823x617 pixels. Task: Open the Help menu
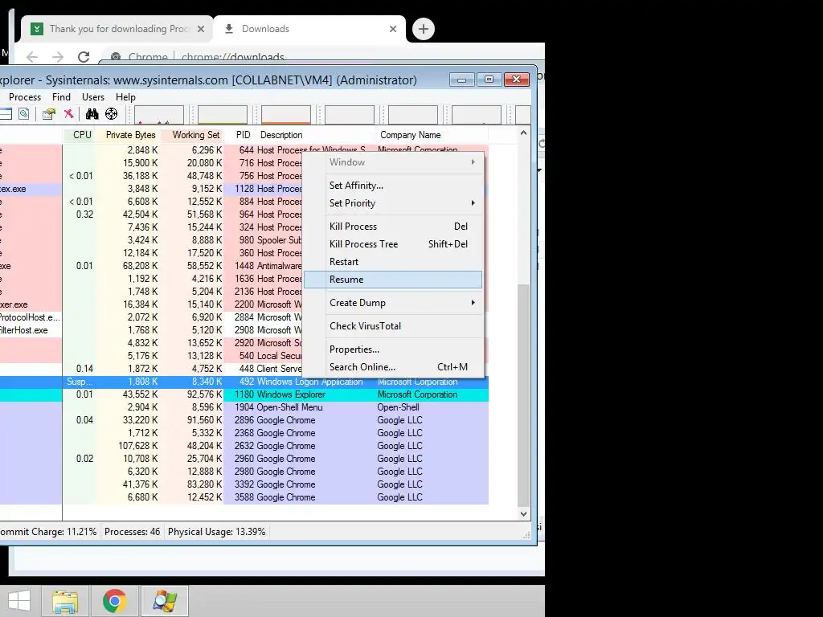pyautogui.click(x=125, y=97)
